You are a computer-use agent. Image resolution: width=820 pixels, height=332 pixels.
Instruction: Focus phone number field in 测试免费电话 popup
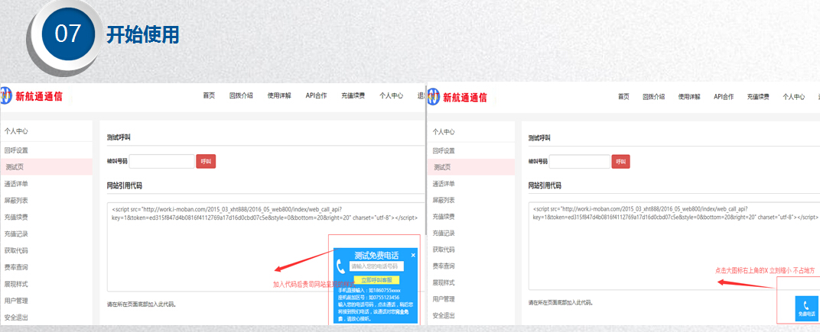(x=376, y=266)
